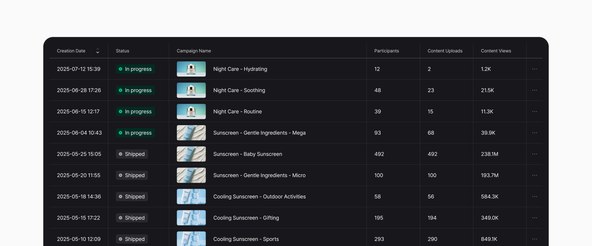Click the Night Care - Soothing product thumbnail
This screenshot has height=246, width=592.
coord(191,90)
